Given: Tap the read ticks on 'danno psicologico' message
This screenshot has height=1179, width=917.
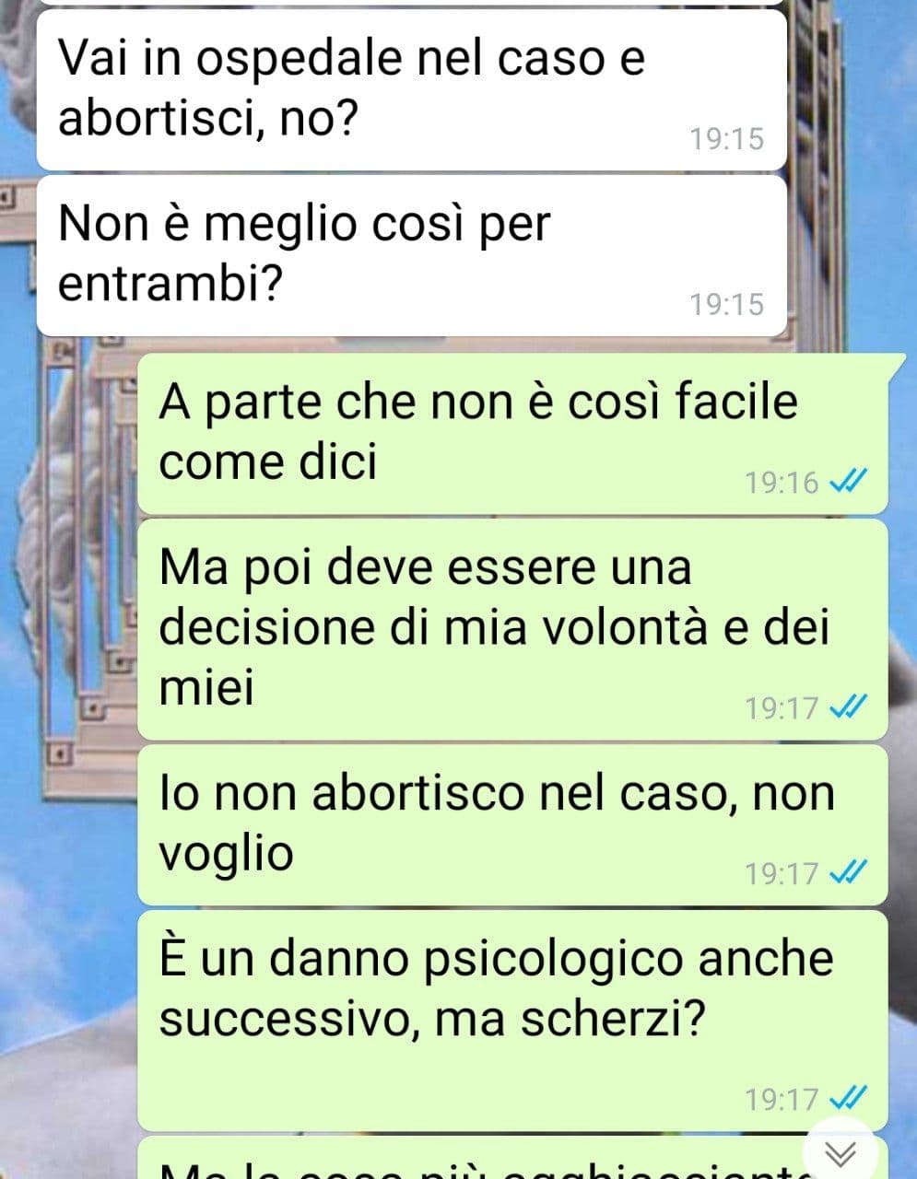Looking at the screenshot, I should [x=848, y=1098].
